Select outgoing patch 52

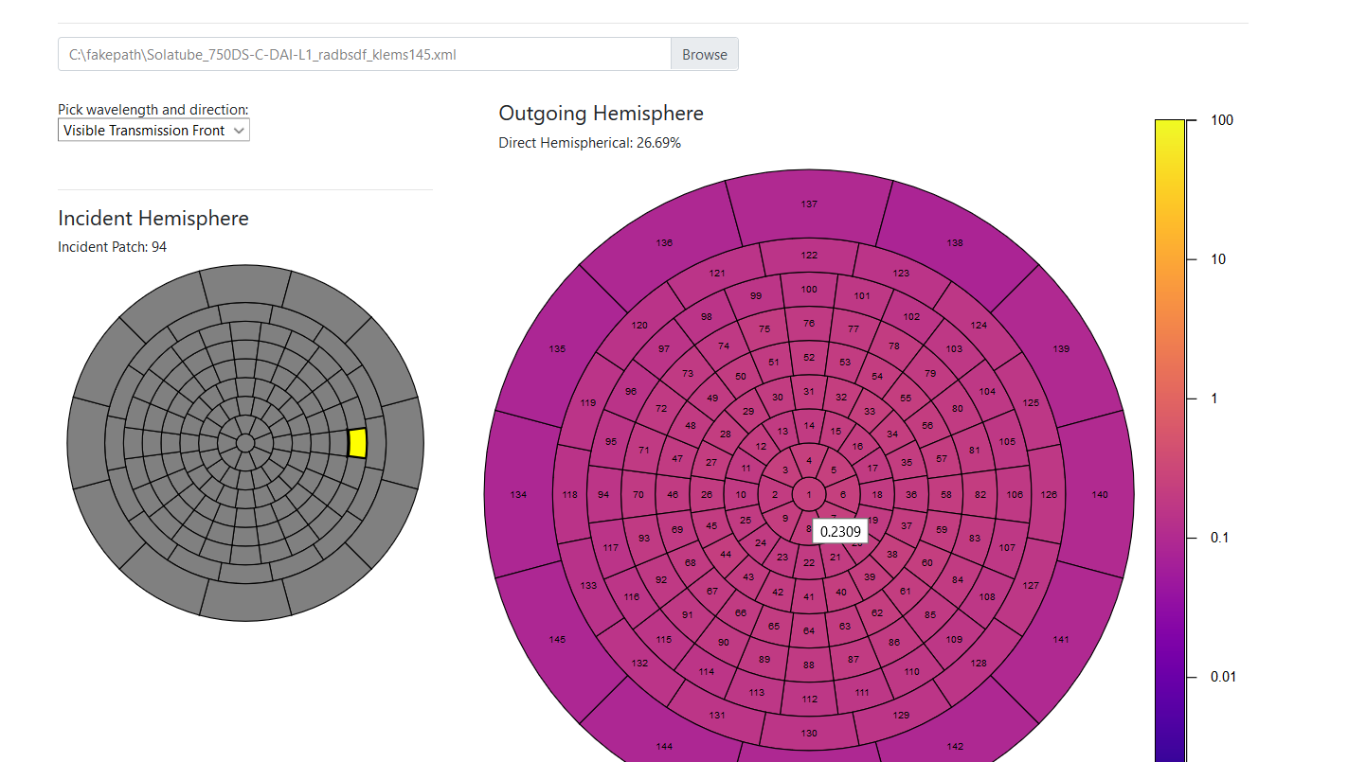coord(809,358)
